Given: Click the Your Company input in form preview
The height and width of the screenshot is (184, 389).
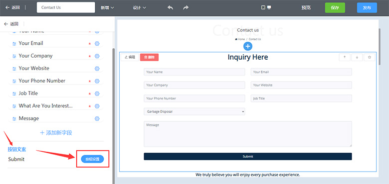Looking at the screenshot, I should pos(194,85).
